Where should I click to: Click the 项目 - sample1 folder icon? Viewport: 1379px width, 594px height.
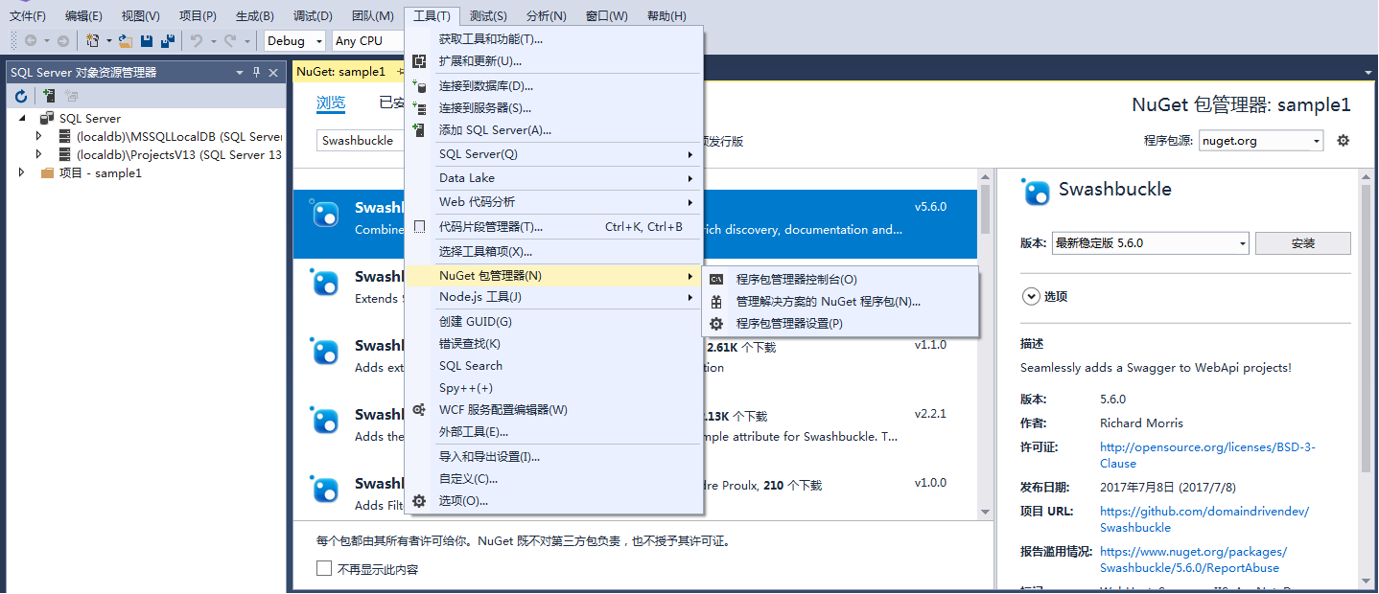[48, 173]
